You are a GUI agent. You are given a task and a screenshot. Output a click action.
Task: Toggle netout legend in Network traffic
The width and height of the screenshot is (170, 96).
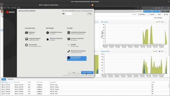(x=161, y=51)
